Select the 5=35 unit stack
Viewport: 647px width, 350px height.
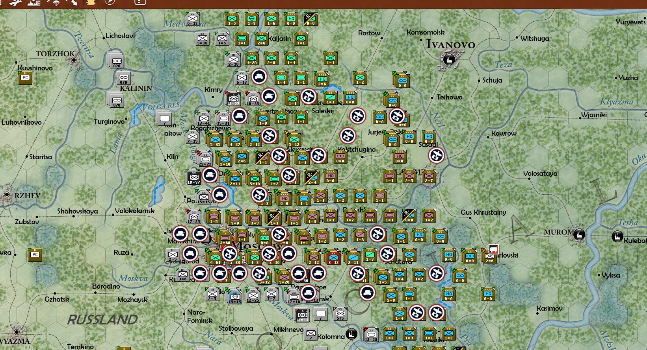(x=215, y=138)
